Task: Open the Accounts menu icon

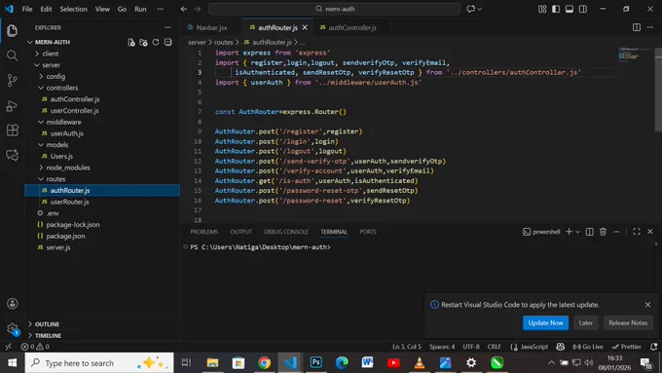Action: tap(13, 303)
